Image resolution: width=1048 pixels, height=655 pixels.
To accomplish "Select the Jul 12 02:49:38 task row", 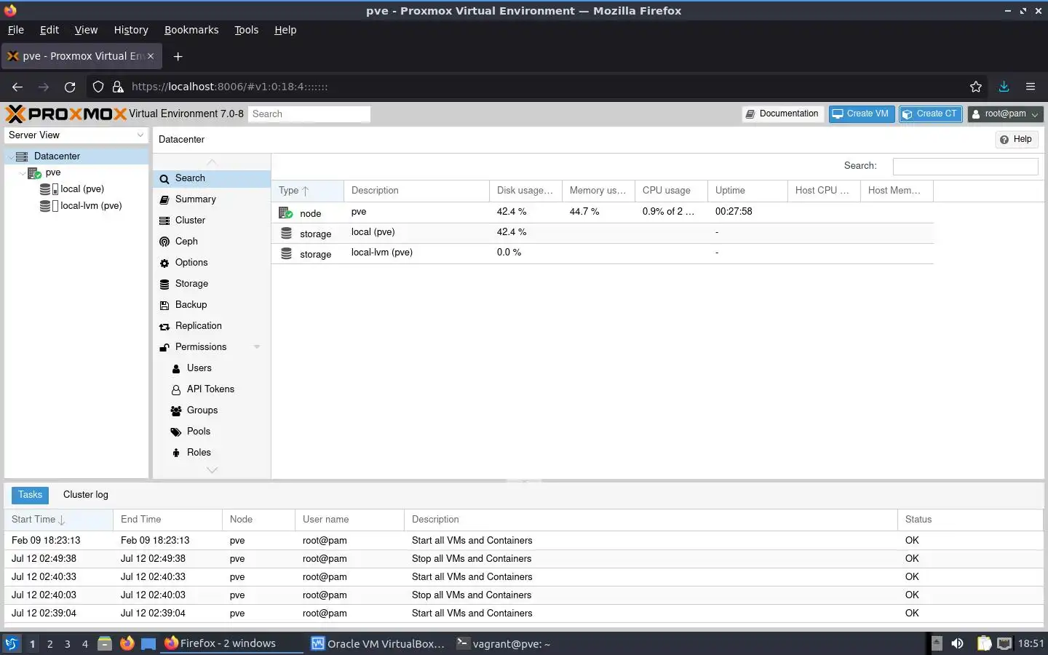I will point(524,559).
